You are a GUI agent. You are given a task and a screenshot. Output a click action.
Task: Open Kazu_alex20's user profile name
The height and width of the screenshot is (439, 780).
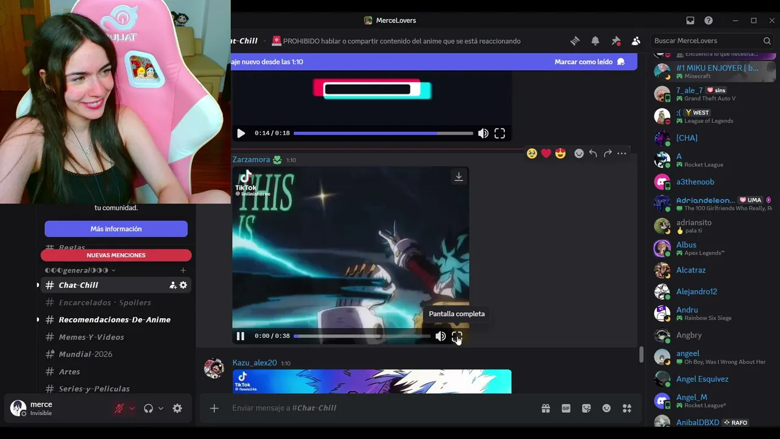point(255,363)
